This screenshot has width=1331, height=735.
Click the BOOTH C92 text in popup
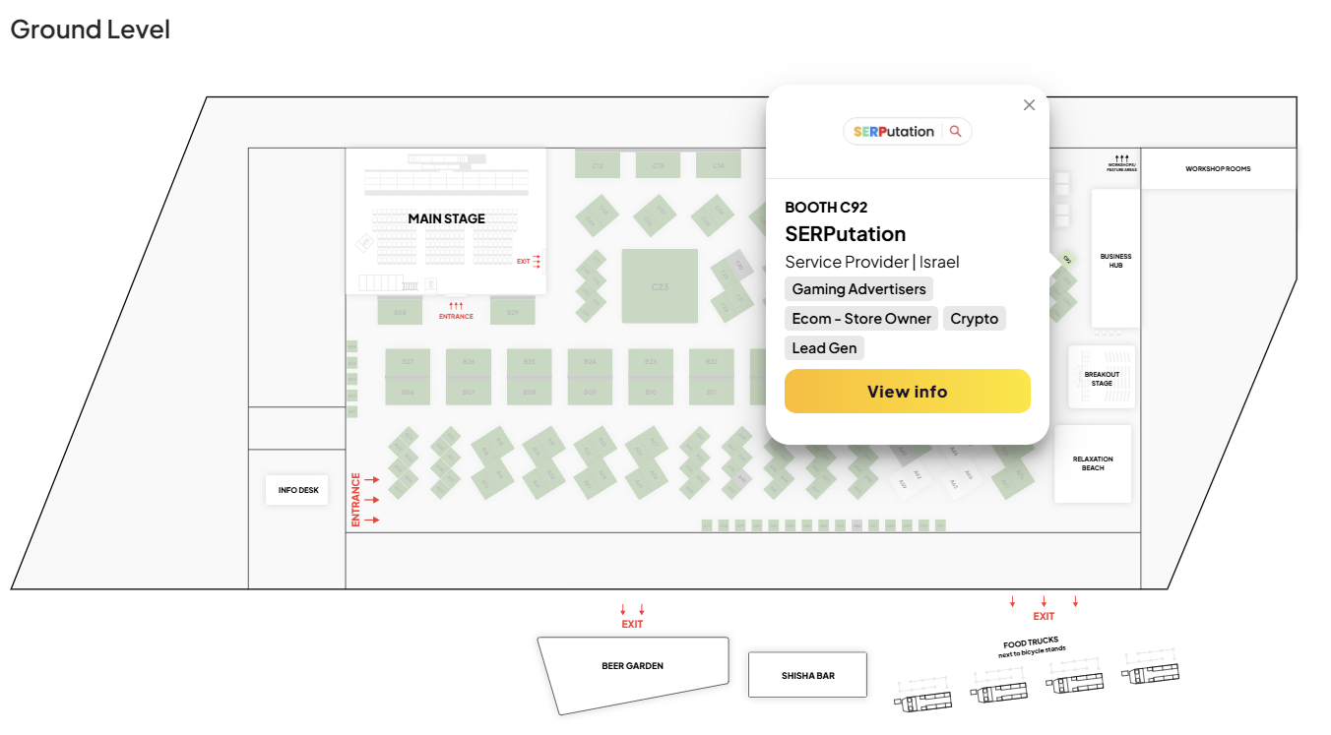[x=826, y=207]
